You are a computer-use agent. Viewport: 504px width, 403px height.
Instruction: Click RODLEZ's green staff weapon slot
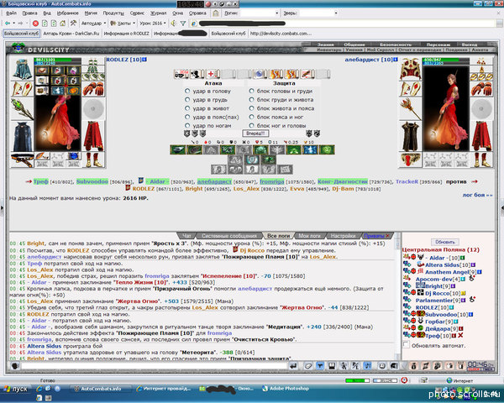[22, 109]
